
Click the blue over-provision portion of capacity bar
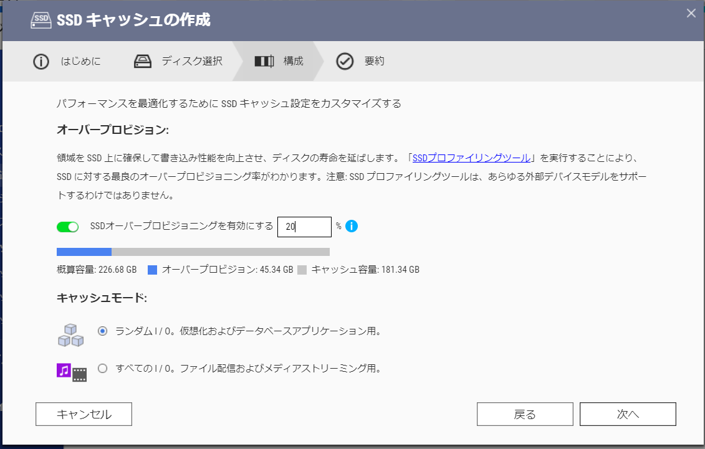(84, 252)
